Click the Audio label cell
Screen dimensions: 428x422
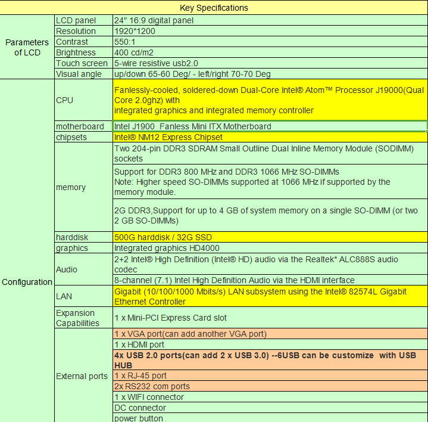(x=83, y=269)
